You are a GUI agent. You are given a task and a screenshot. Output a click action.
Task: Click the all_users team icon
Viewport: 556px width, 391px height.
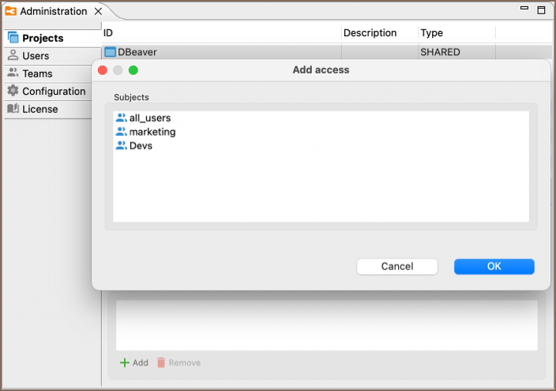point(121,118)
